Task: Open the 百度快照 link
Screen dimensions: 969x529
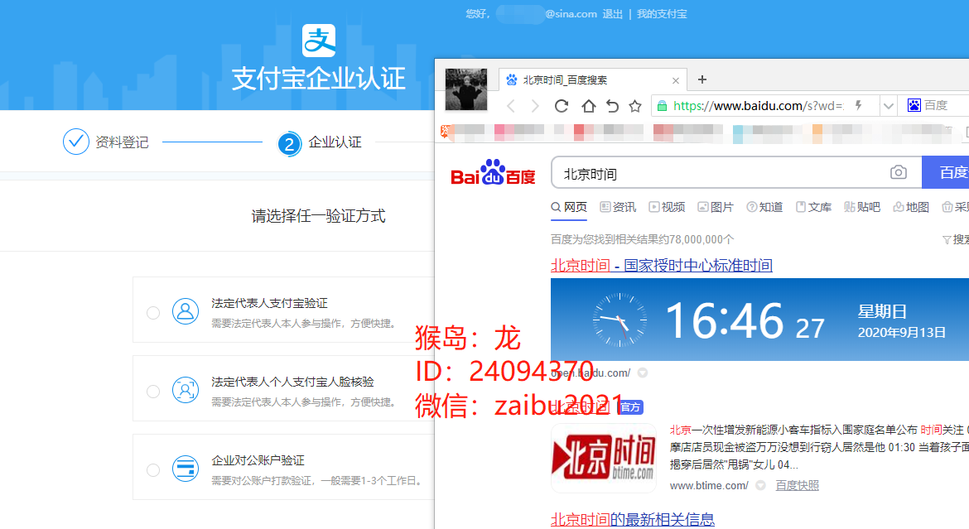Action: point(798,486)
